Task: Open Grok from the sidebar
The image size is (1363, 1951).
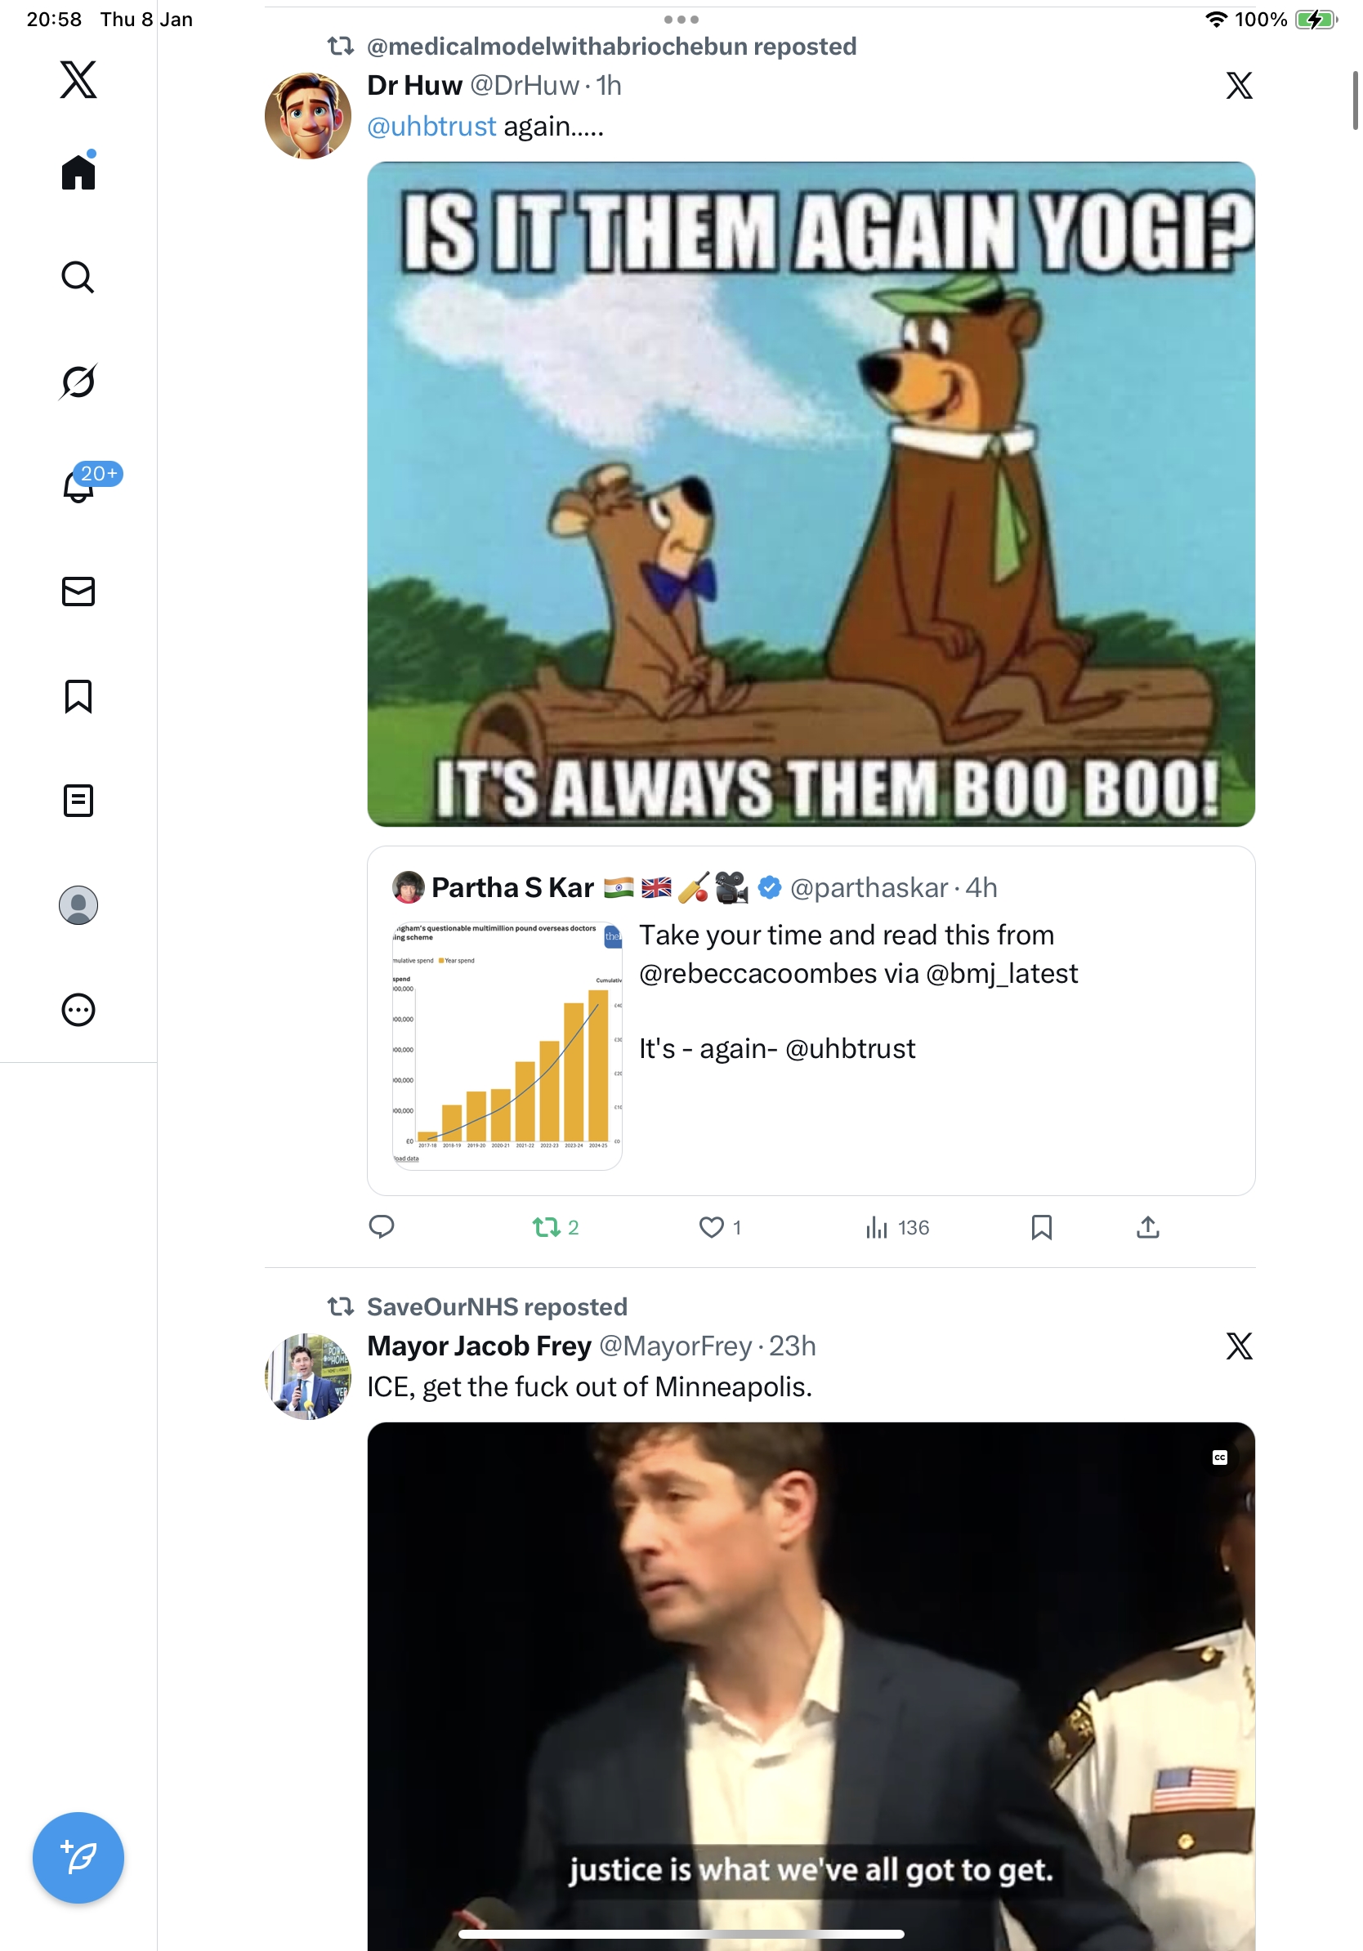Action: pos(78,382)
